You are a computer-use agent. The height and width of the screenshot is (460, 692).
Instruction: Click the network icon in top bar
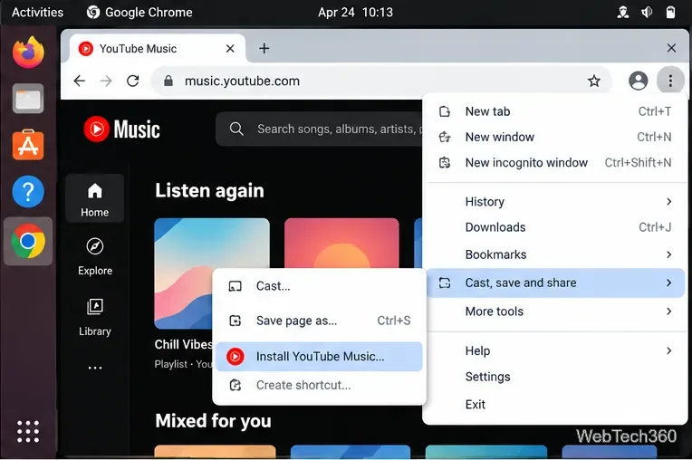(x=623, y=12)
